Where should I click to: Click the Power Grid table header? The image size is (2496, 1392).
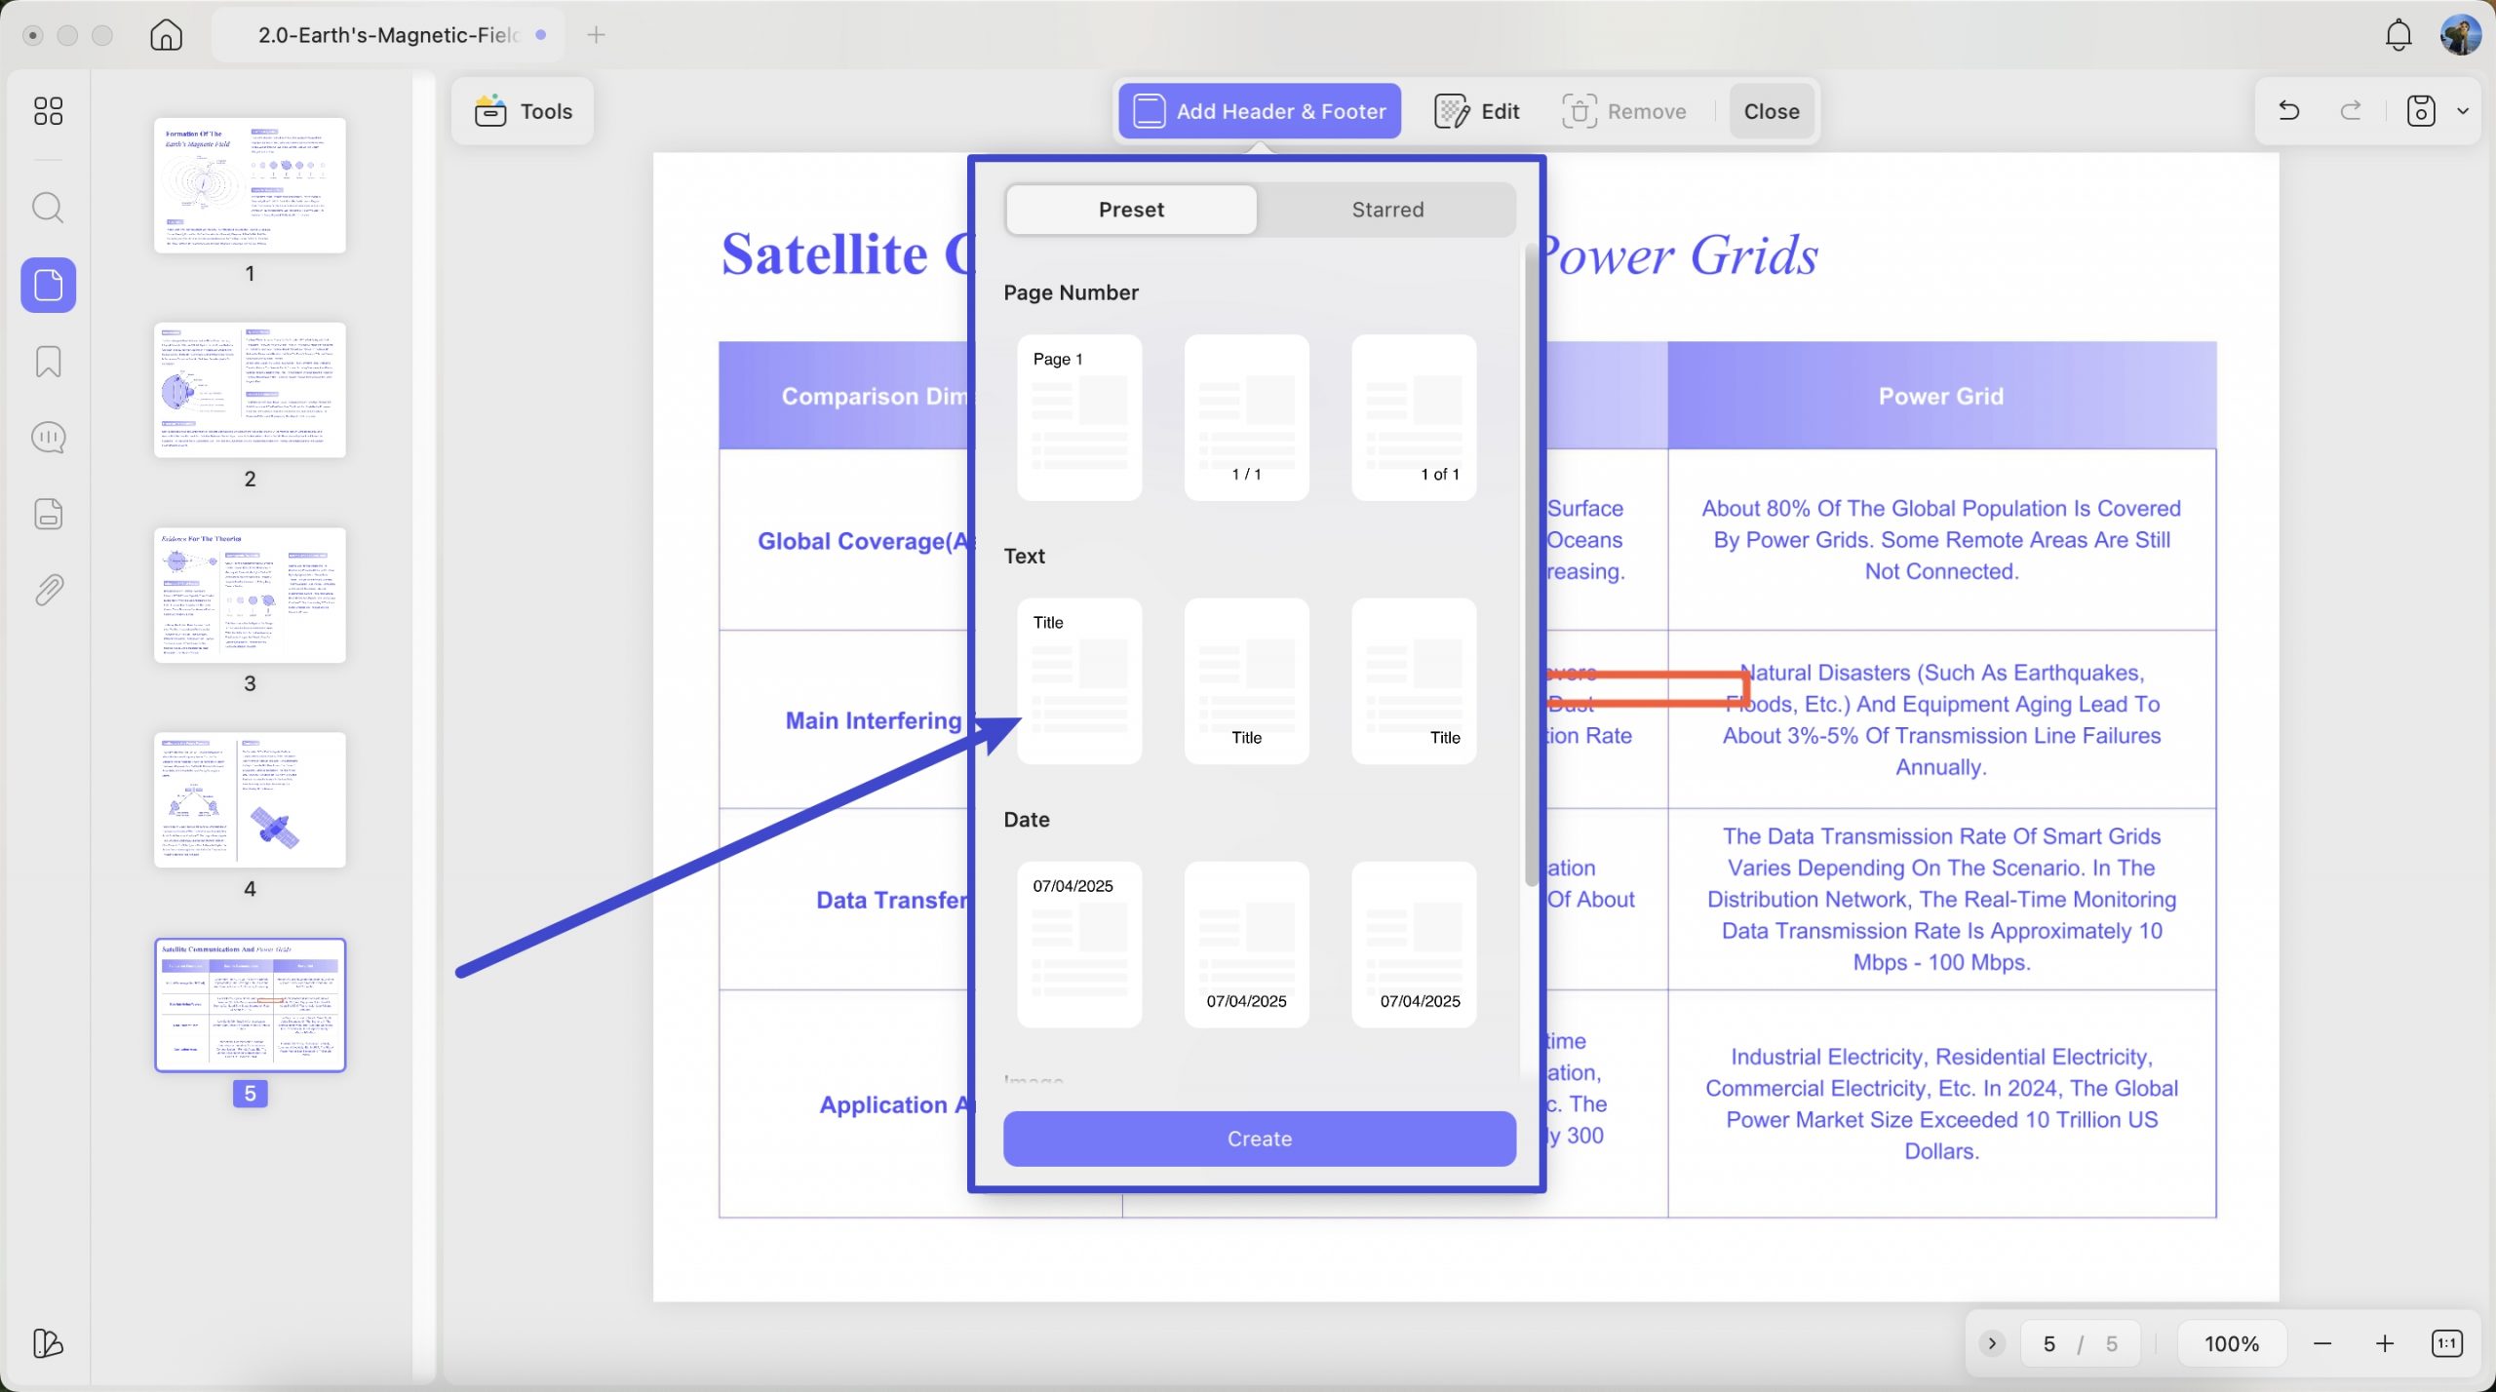point(1940,396)
